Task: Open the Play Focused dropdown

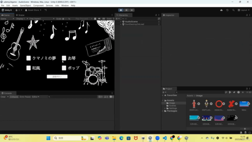Action: pos(84,19)
